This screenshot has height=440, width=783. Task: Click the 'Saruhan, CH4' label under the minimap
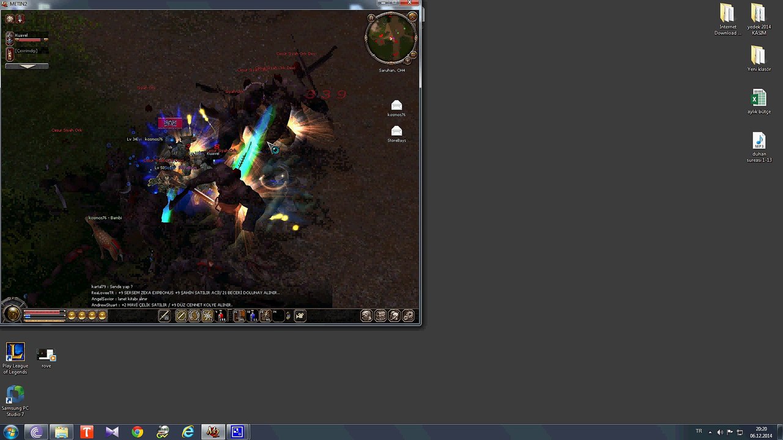391,70
